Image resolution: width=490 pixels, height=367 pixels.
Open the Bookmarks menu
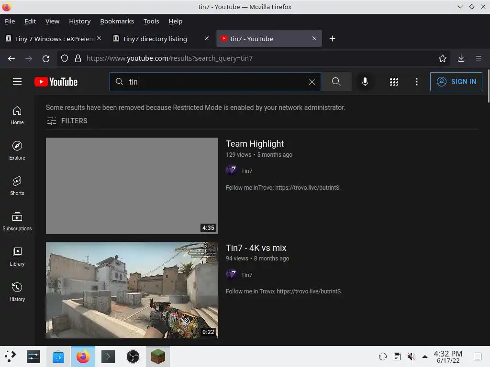(x=117, y=21)
